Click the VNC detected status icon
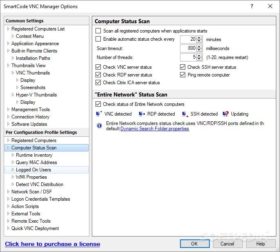 point(99,114)
